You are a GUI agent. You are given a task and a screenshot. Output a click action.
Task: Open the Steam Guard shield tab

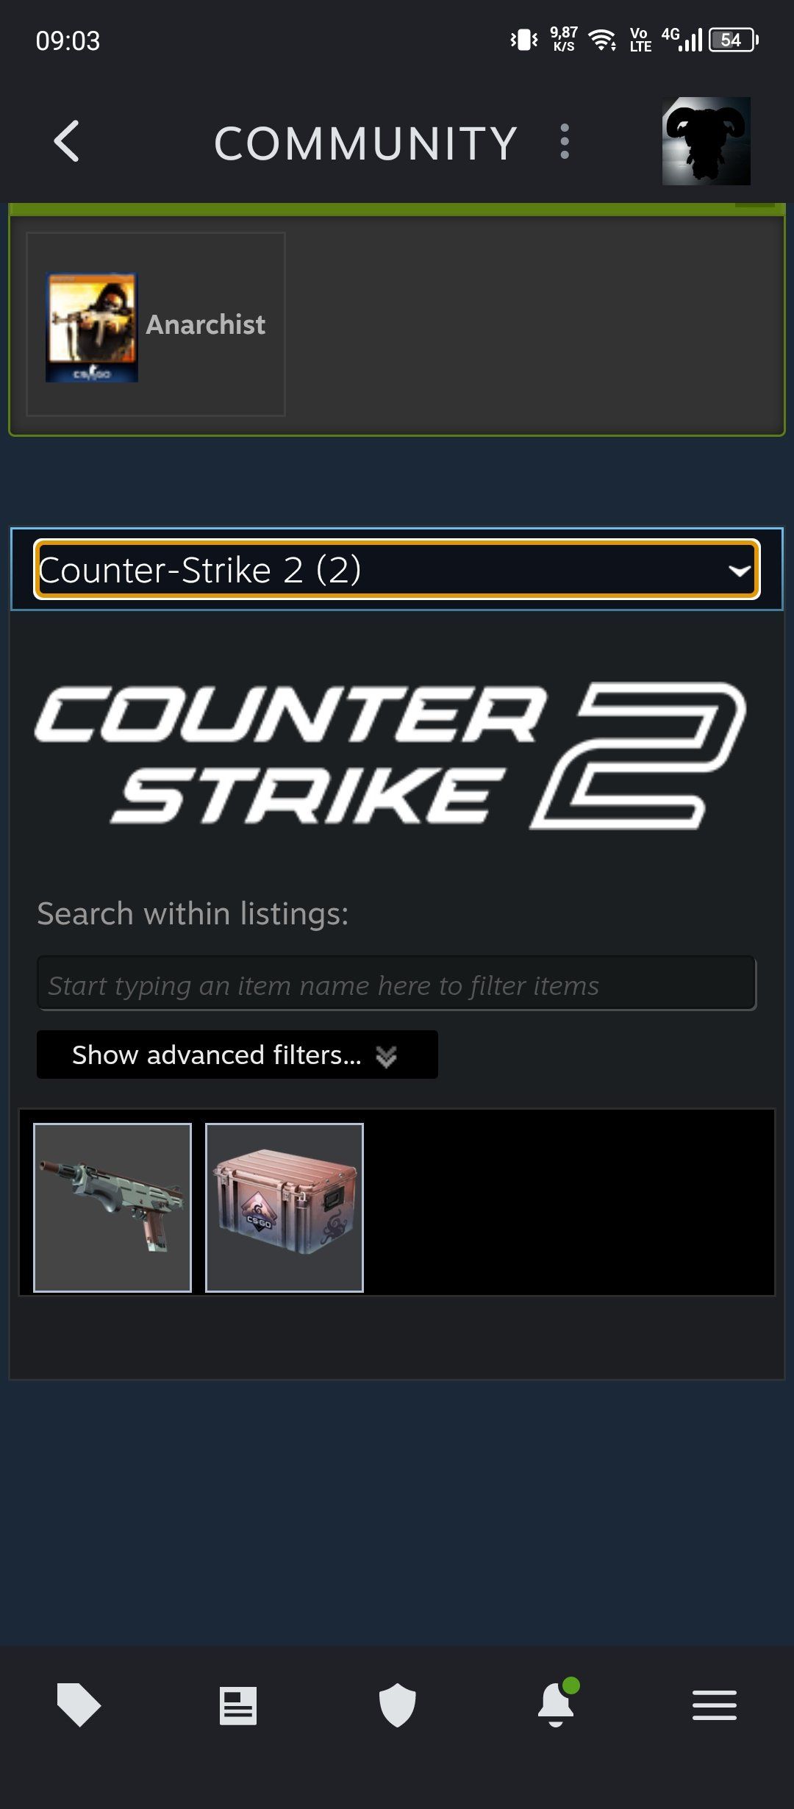397,1705
